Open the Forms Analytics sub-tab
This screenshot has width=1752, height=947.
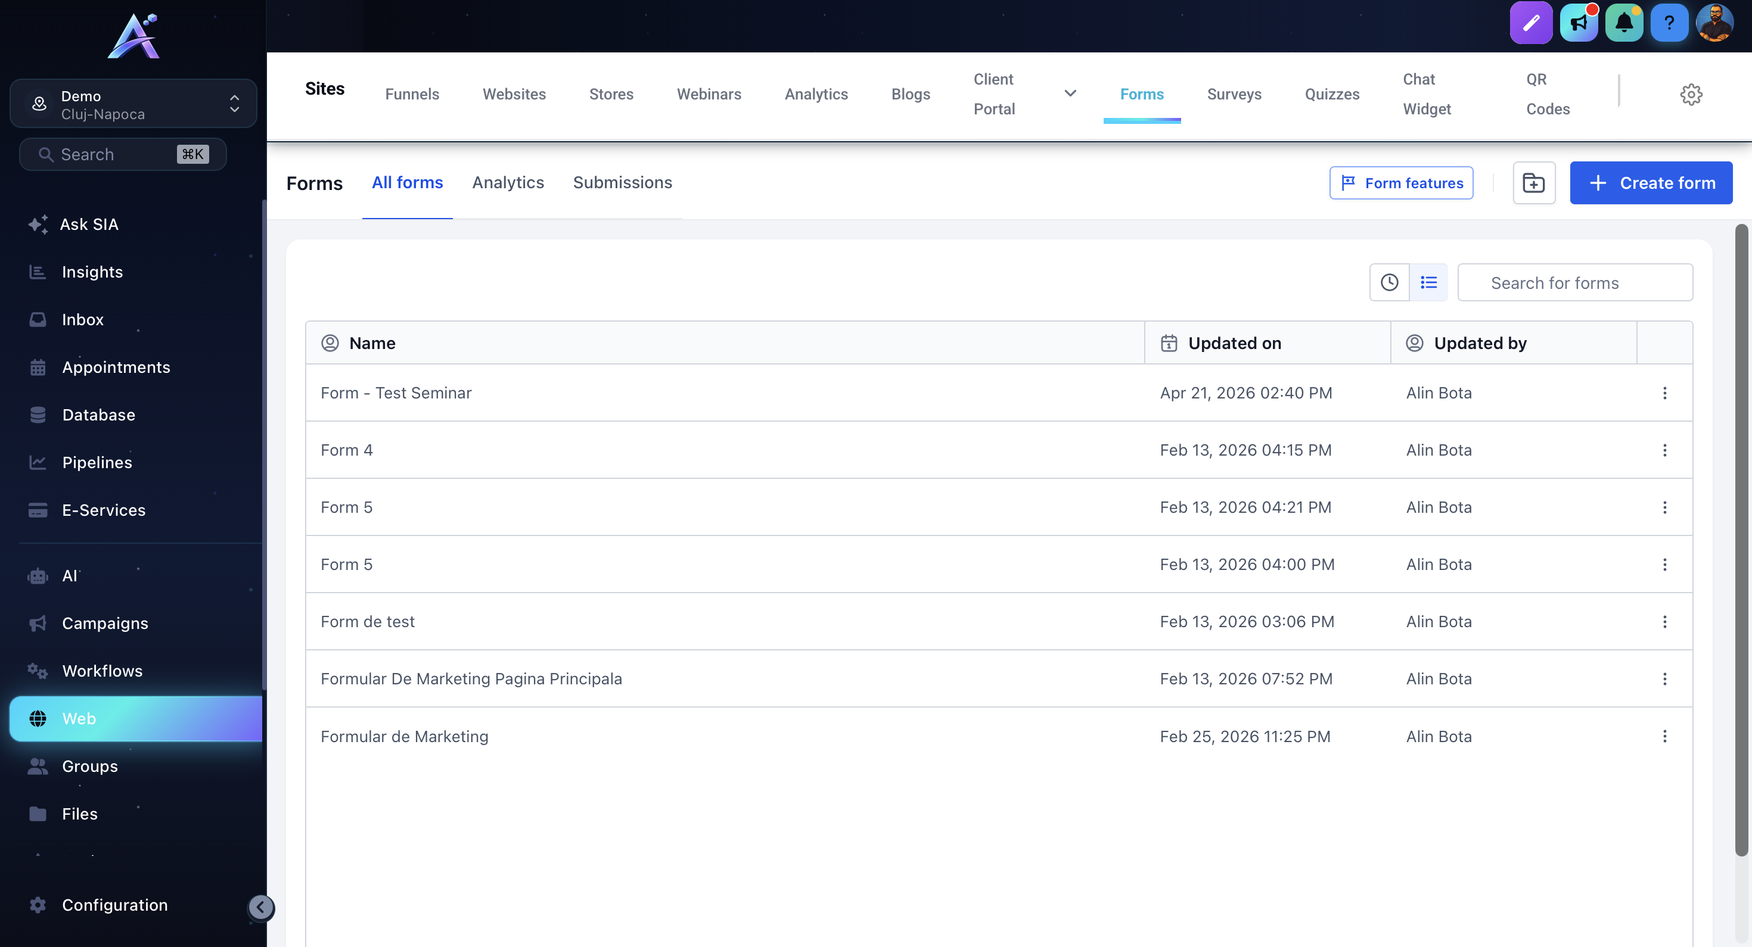coord(508,182)
